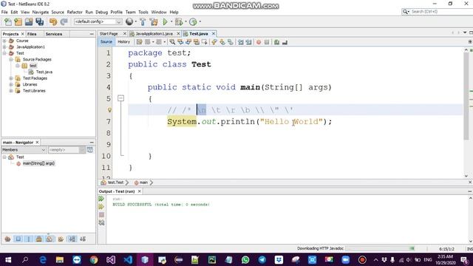
Task: Open WhatsApp from the taskbar
Action: (x=245, y=259)
